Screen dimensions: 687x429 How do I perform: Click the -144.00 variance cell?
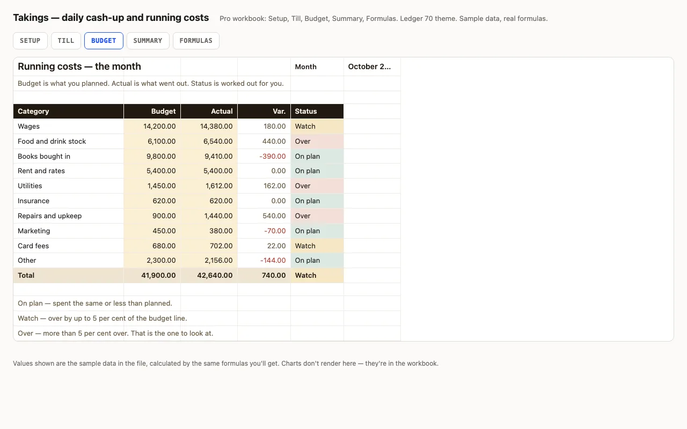tap(264, 261)
